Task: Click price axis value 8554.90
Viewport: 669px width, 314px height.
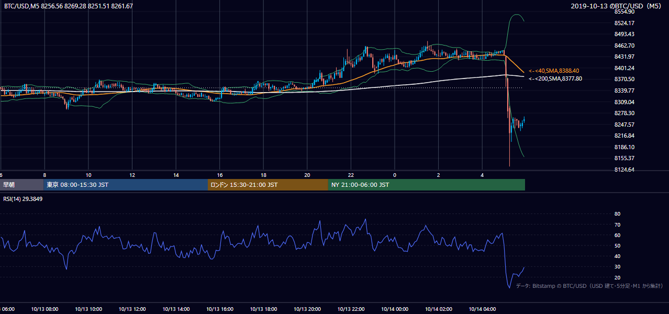Action: click(x=625, y=12)
